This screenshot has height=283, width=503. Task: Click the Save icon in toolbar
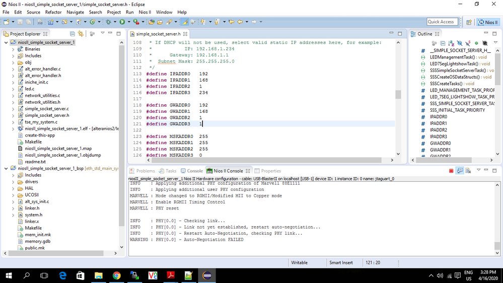(19, 22)
